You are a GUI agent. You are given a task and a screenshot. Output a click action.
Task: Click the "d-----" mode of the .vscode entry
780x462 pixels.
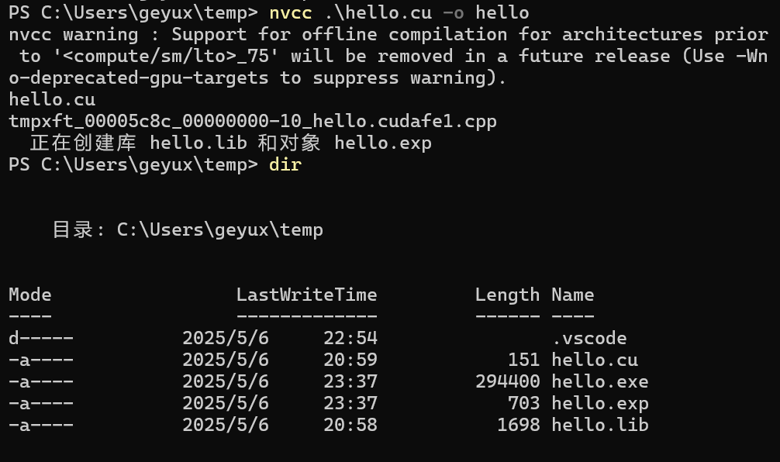pyautogui.click(x=41, y=338)
